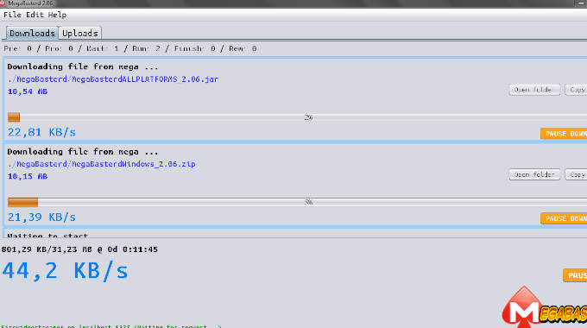Switch to the Uploads tab
This screenshot has height=328, width=587.
pyautogui.click(x=80, y=34)
